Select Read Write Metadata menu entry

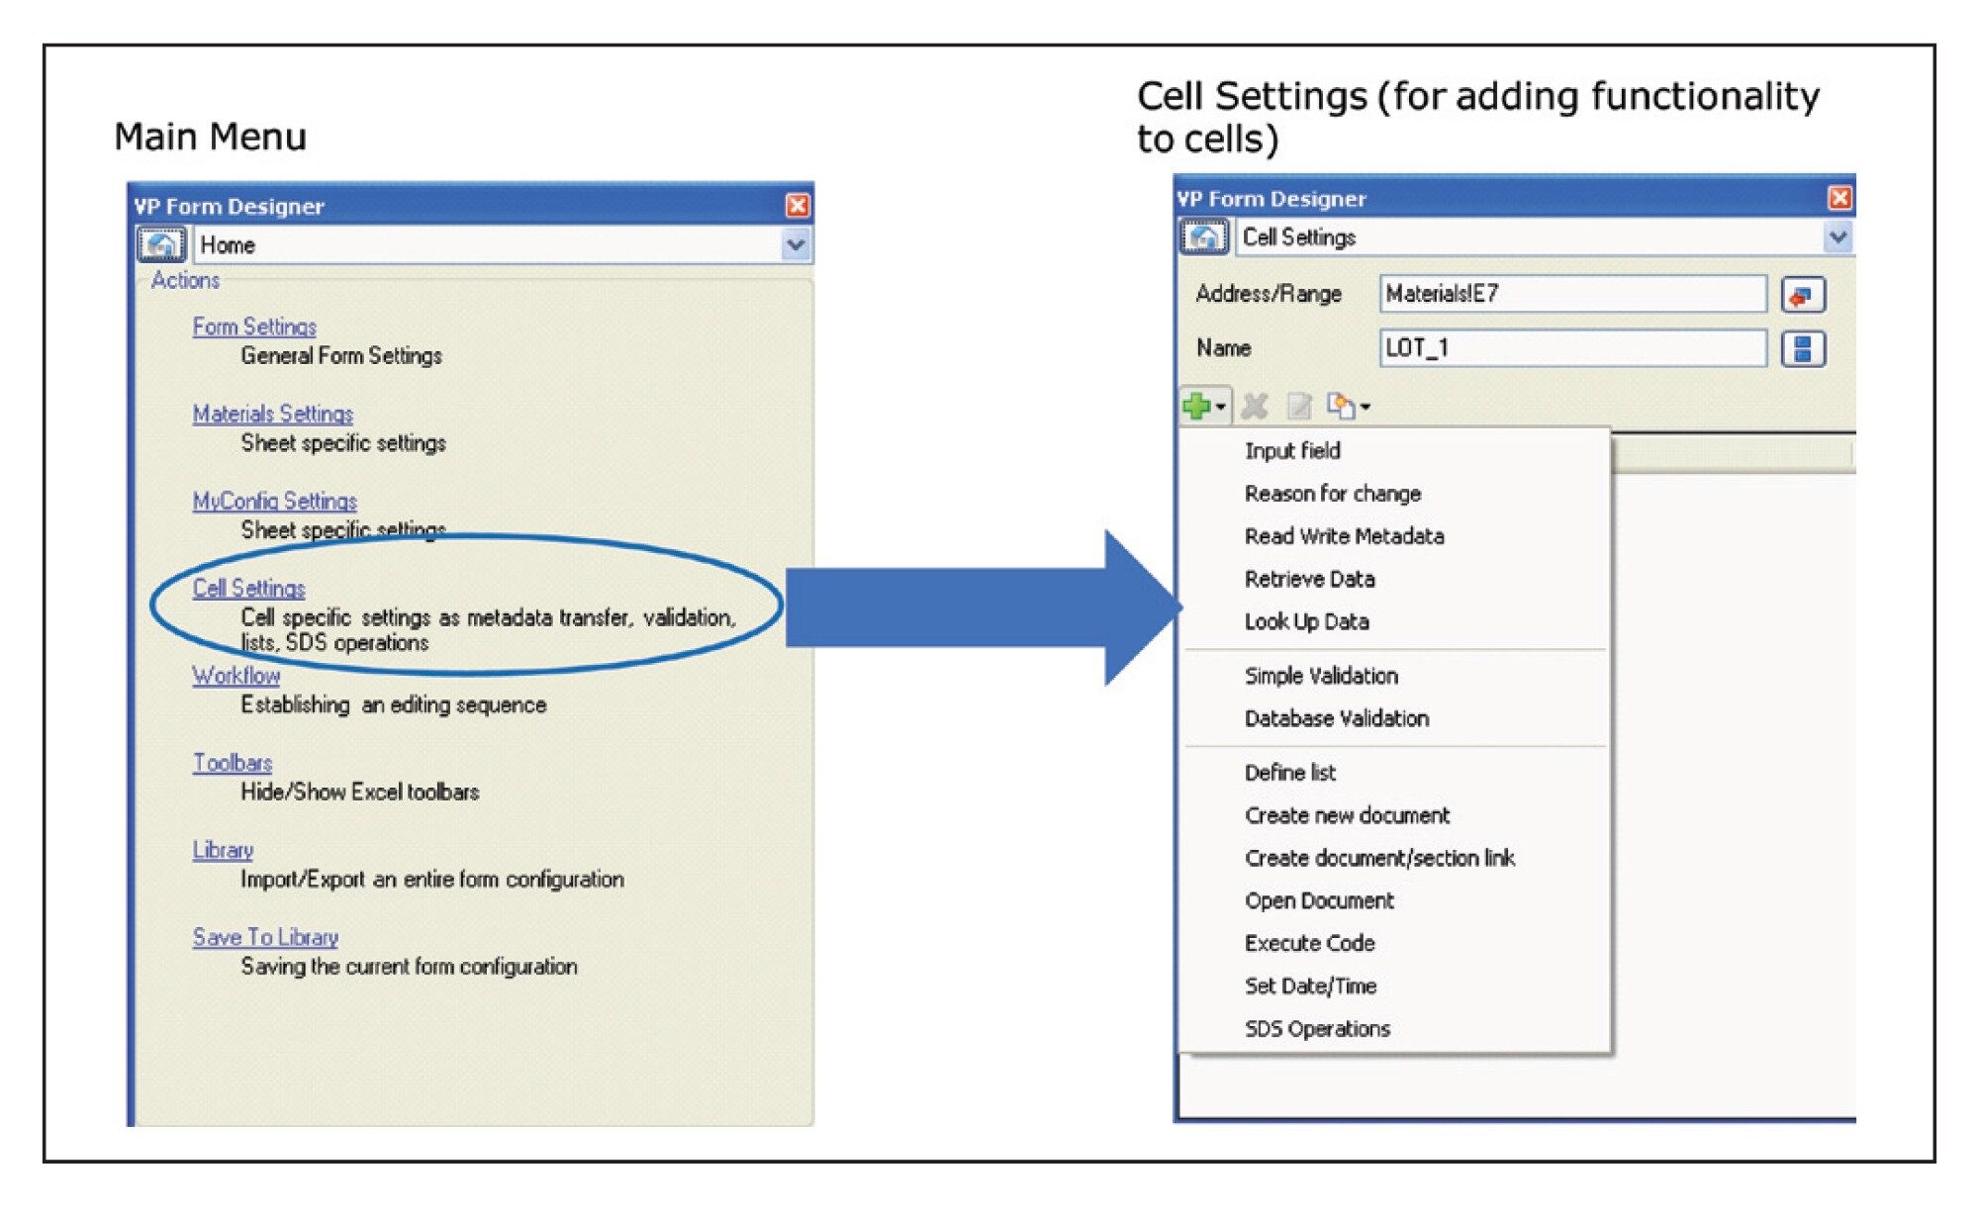pos(1344,536)
